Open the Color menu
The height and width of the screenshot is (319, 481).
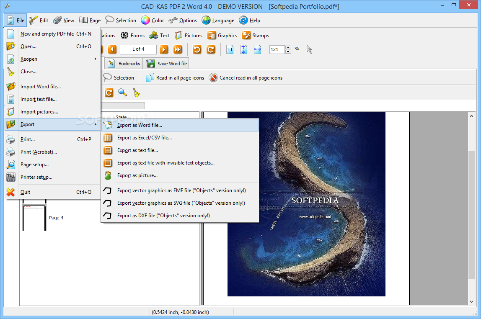point(153,21)
